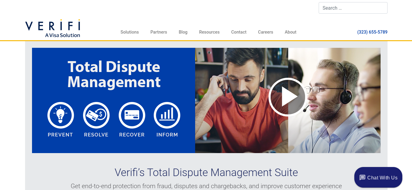The width and height of the screenshot is (412, 190).
Task: Click the Total Dispute Management banner heading
Action: tap(114, 74)
